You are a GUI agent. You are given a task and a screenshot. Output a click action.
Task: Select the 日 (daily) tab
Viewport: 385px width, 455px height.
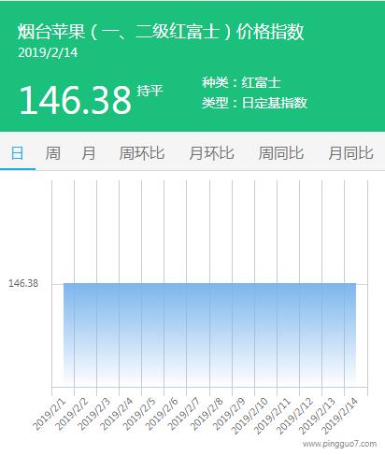(x=17, y=153)
